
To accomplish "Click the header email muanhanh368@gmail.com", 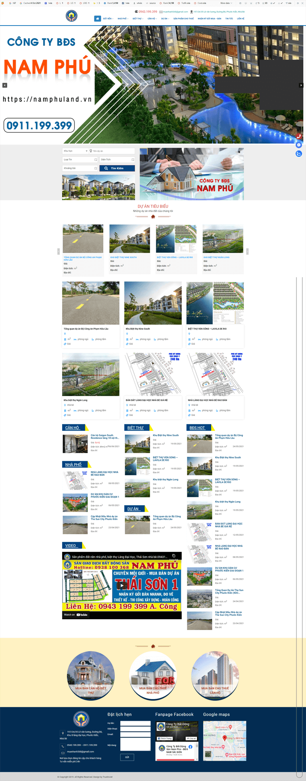I will coord(175,12).
